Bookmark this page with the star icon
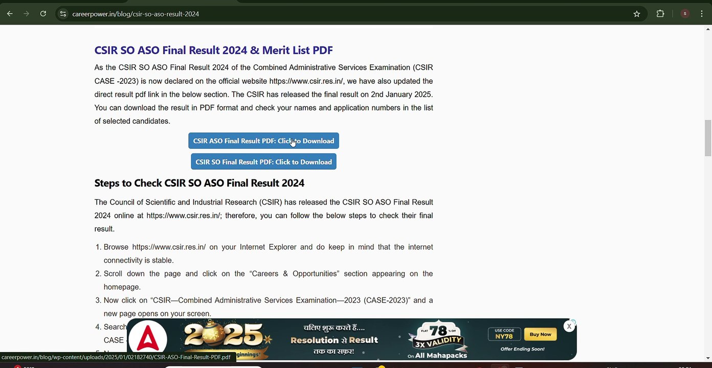 click(637, 14)
